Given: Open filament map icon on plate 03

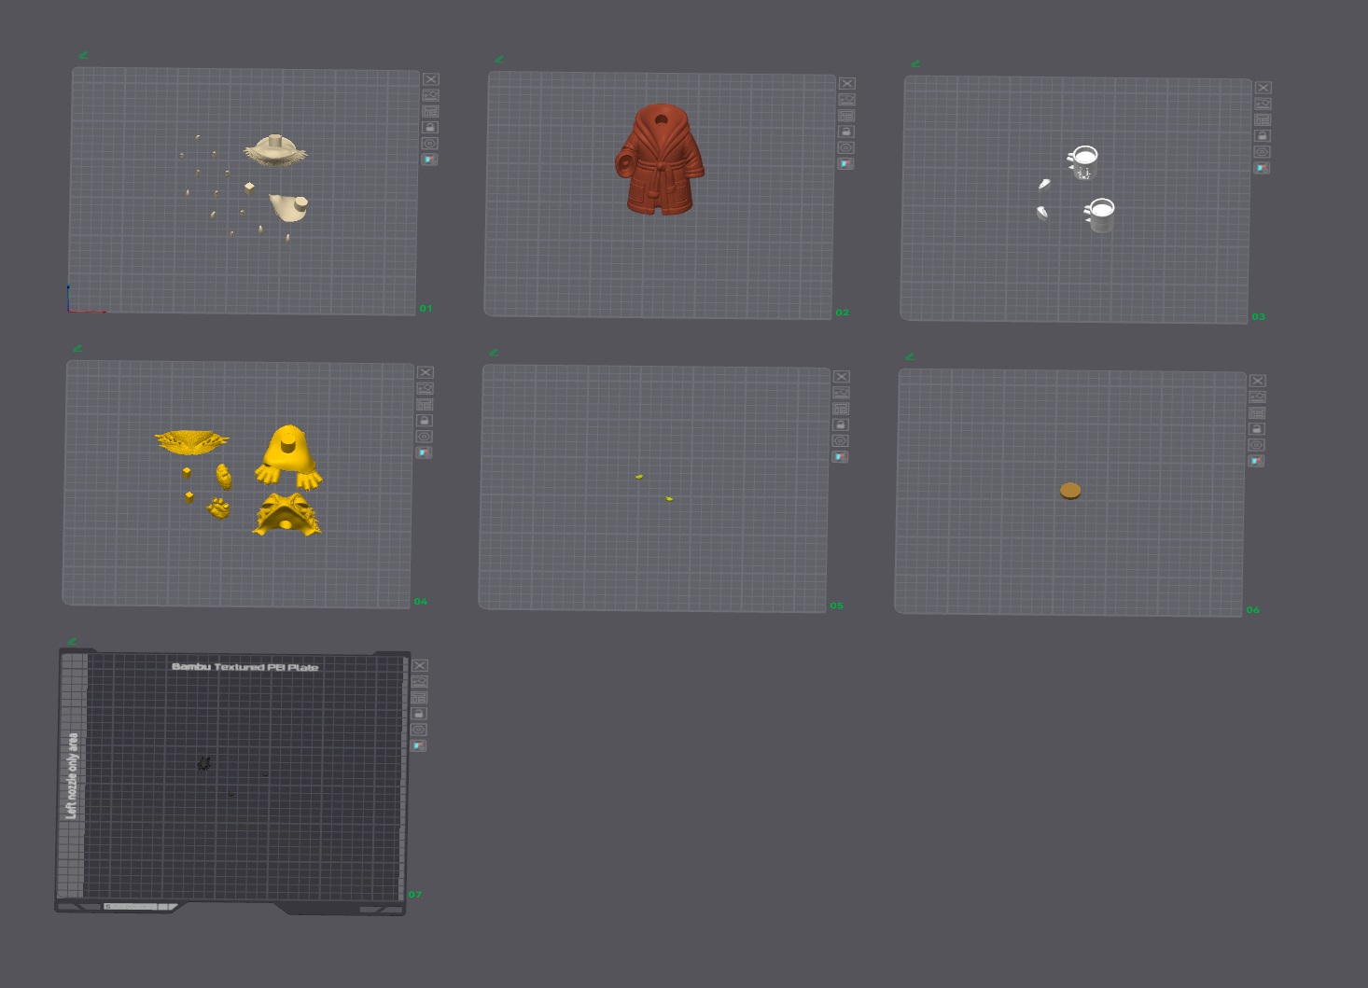Looking at the screenshot, I should [1262, 168].
